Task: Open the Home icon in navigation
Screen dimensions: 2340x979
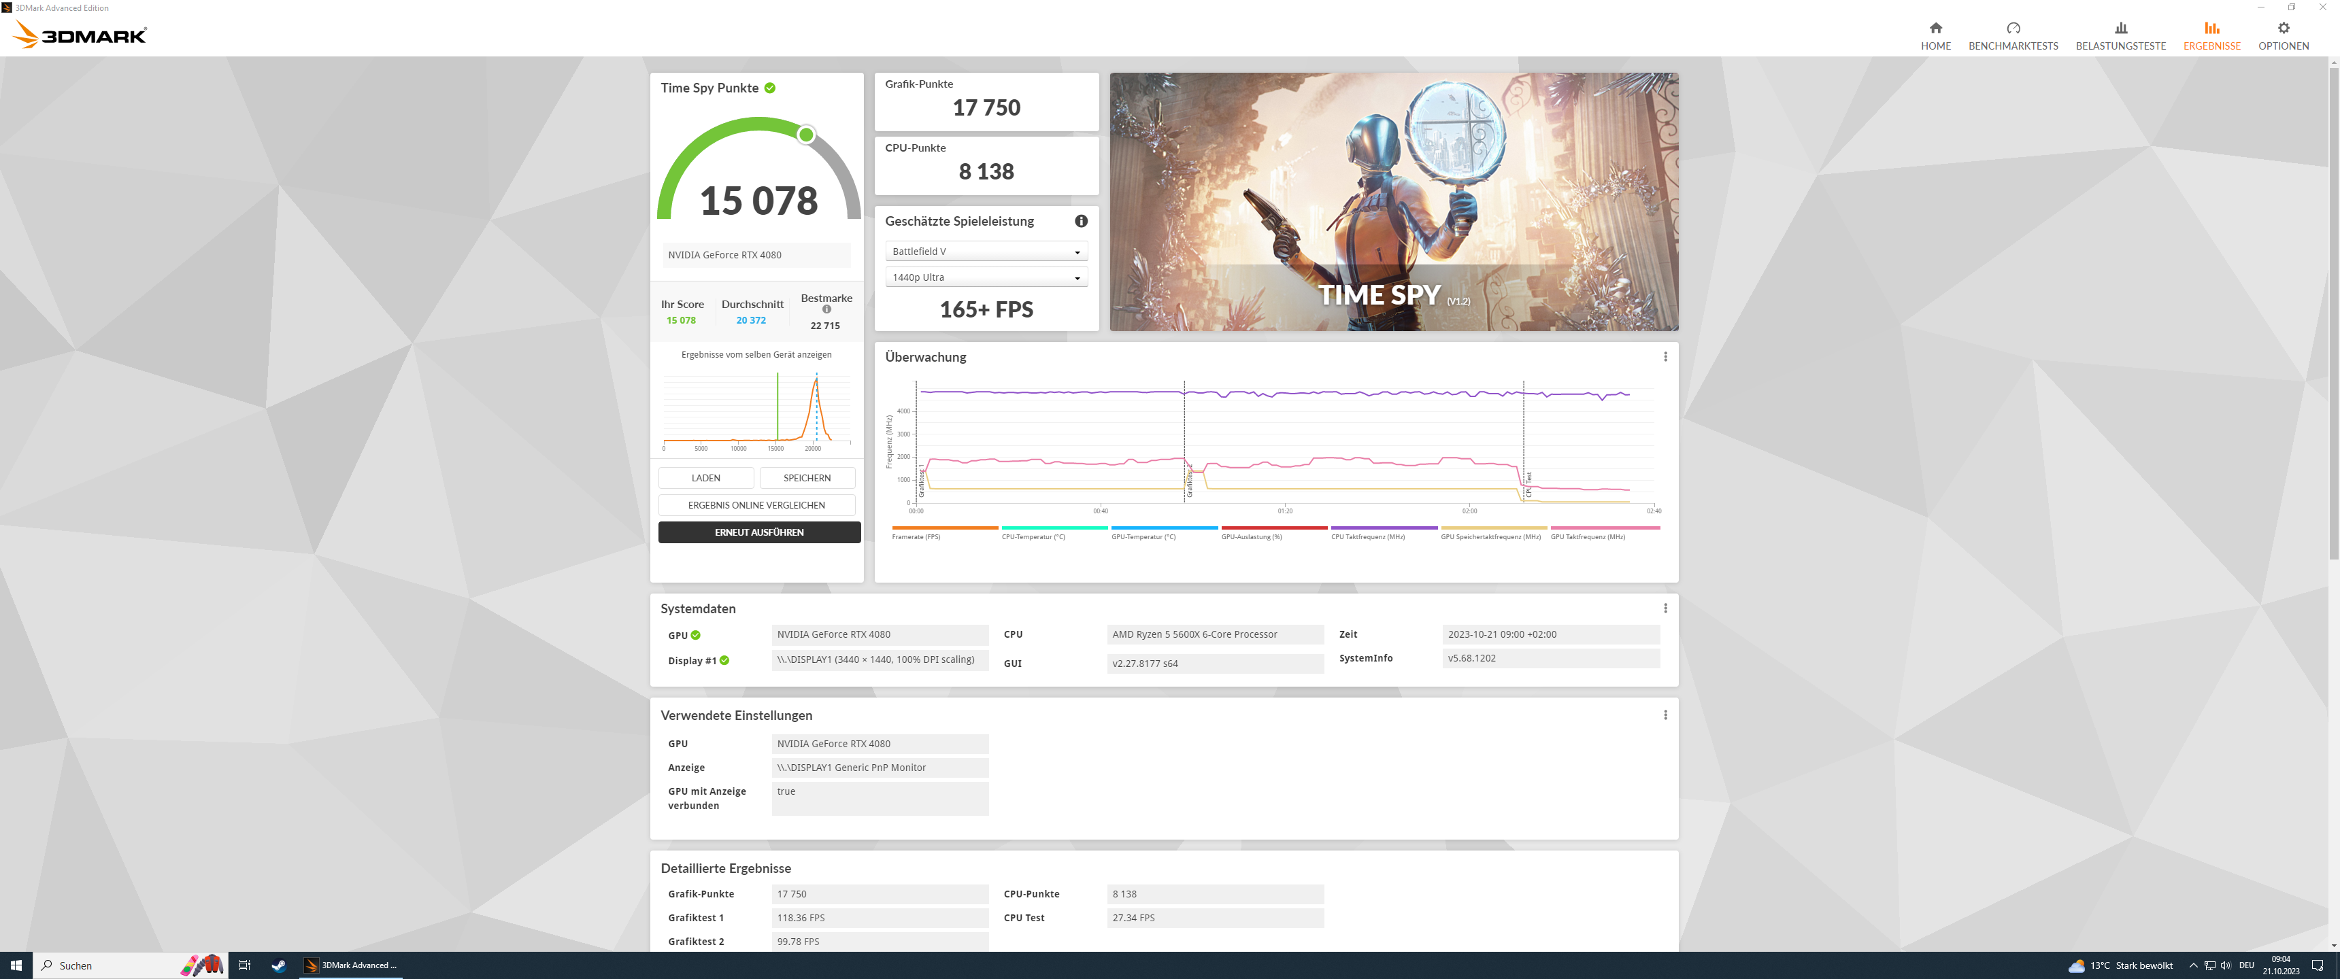Action: pyautogui.click(x=1935, y=28)
